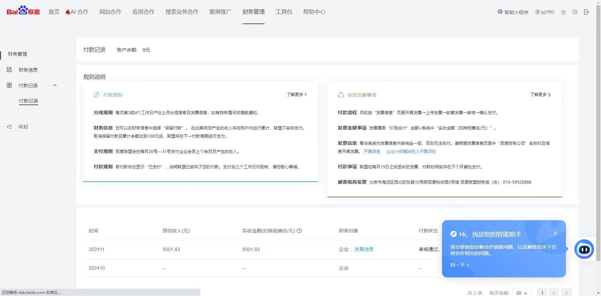
Task: Click 发票信息 in the 202411 row
Action: pos(364,249)
